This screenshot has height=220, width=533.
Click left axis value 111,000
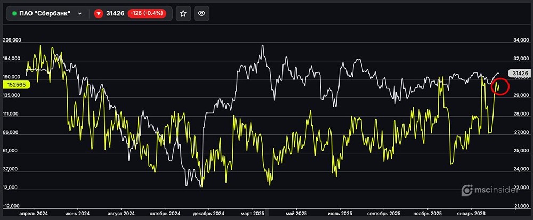pyautogui.click(x=12, y=114)
